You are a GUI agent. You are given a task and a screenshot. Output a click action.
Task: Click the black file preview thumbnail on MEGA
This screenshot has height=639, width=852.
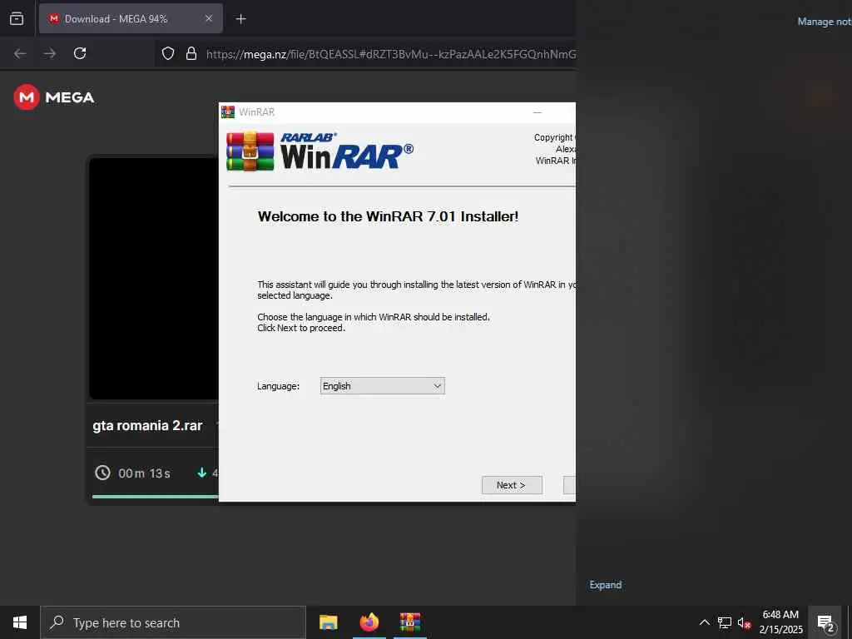pyautogui.click(x=154, y=278)
